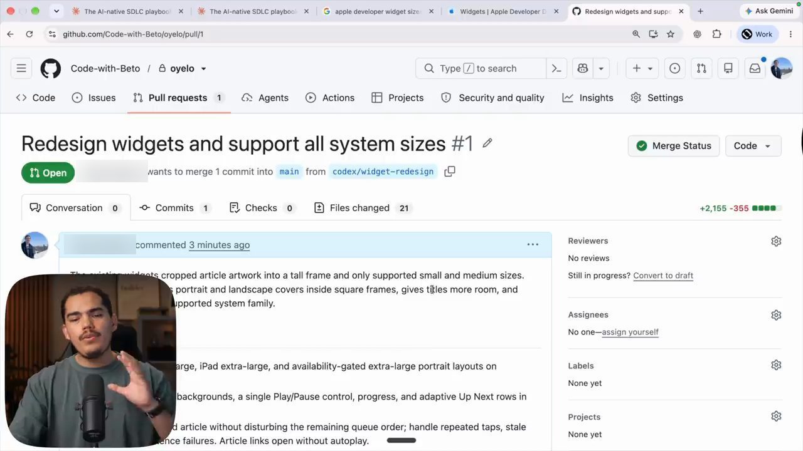Go to GitHub home via Octocat logo

[51, 68]
